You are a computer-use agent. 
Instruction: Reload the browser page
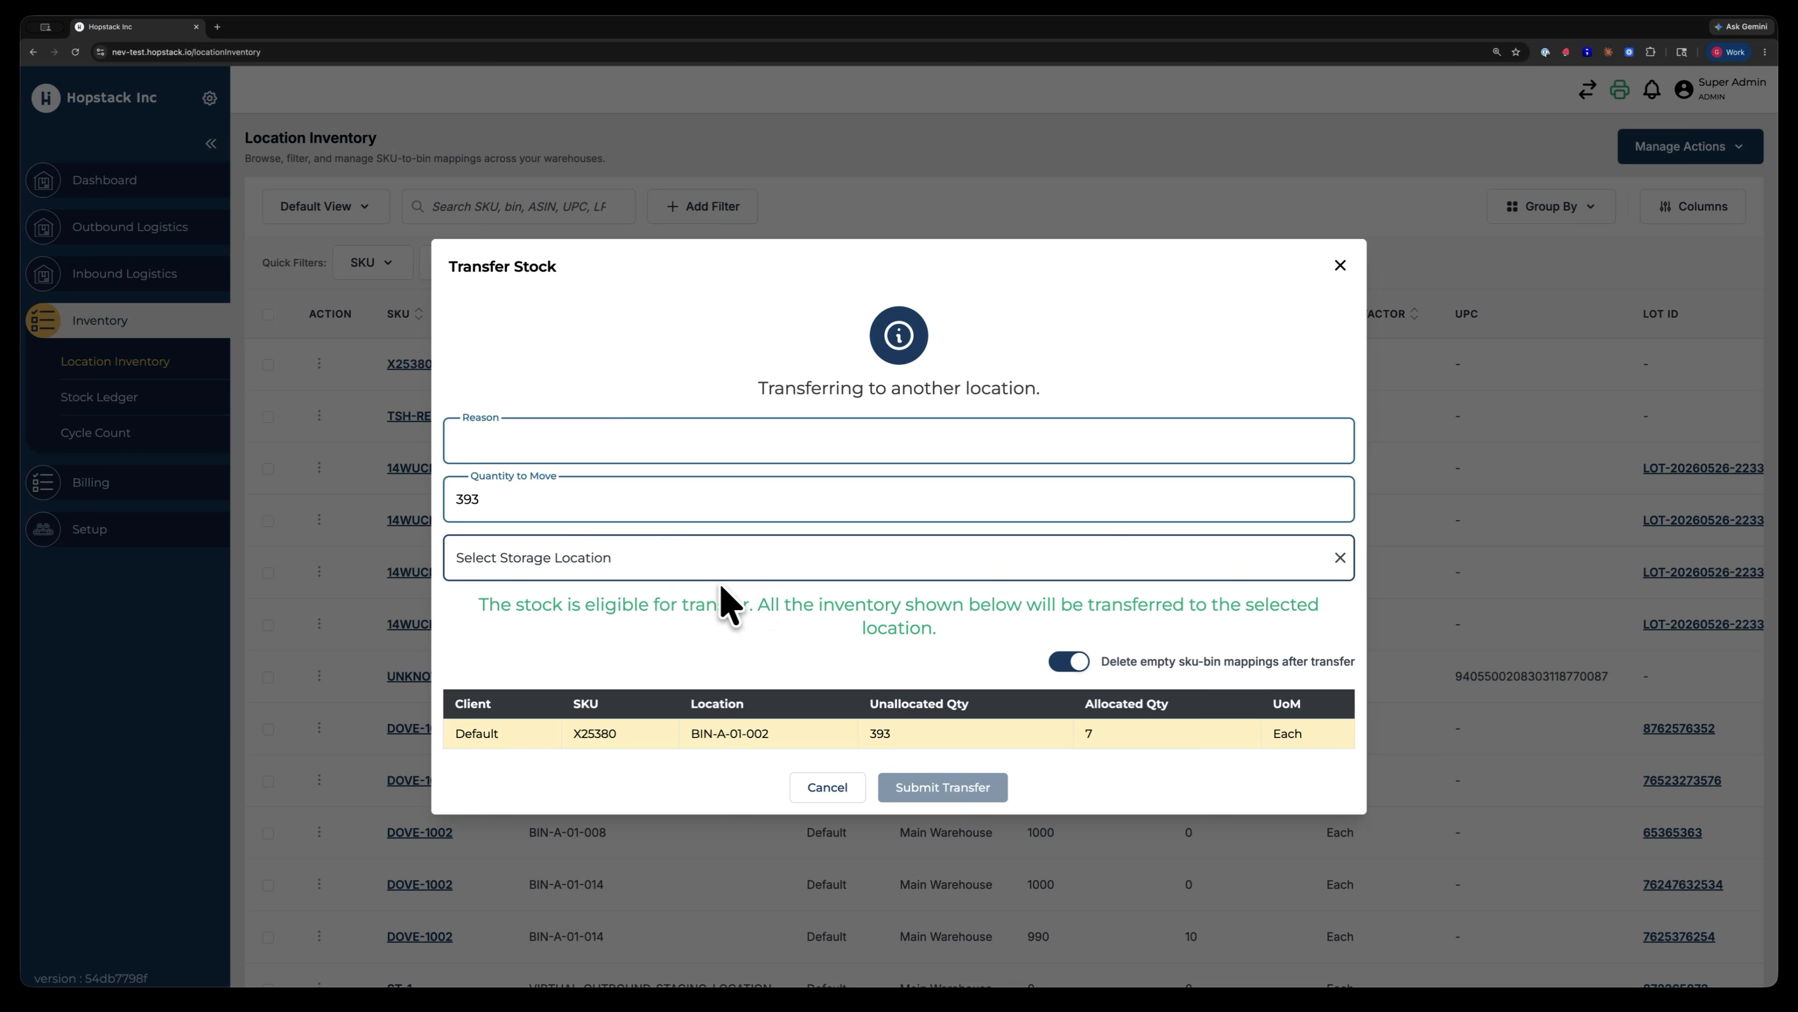tap(75, 52)
